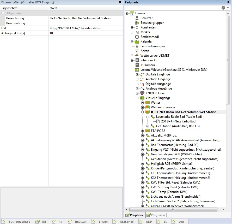Click the Fernbedienungen remote icon
The width and height of the screenshot is (232, 224).
pyautogui.click(x=137, y=46)
